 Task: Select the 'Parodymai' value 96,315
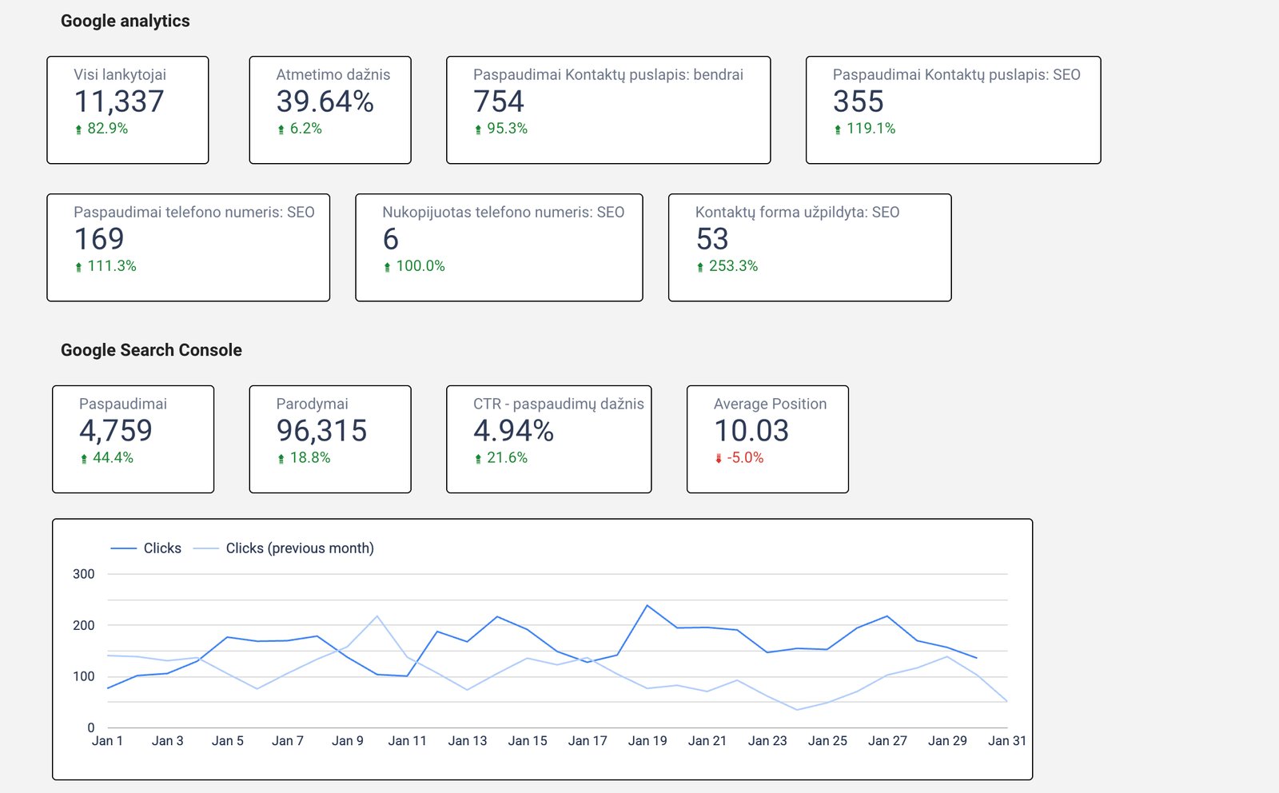(321, 431)
